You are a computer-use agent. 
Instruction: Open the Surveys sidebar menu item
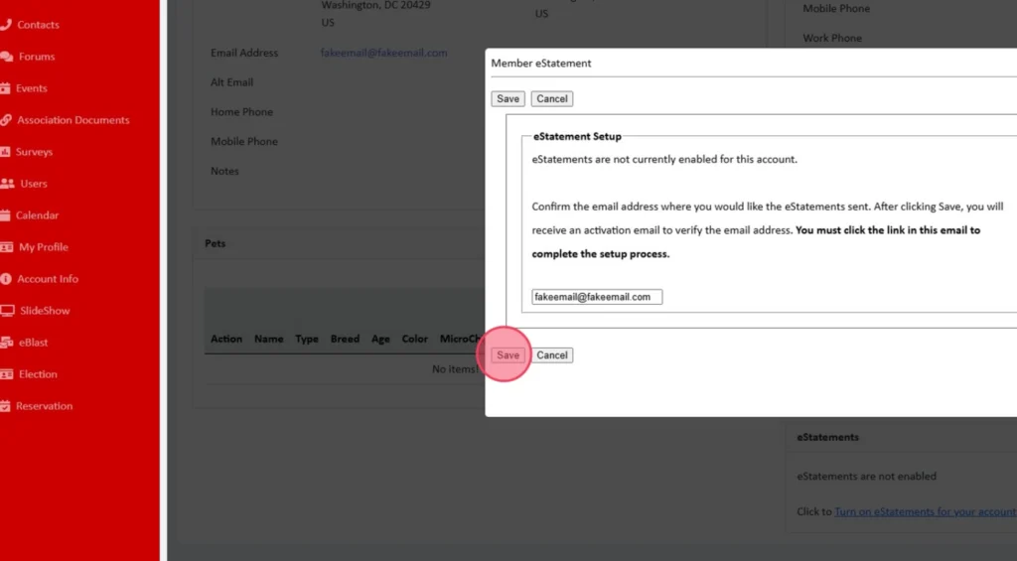(x=34, y=152)
